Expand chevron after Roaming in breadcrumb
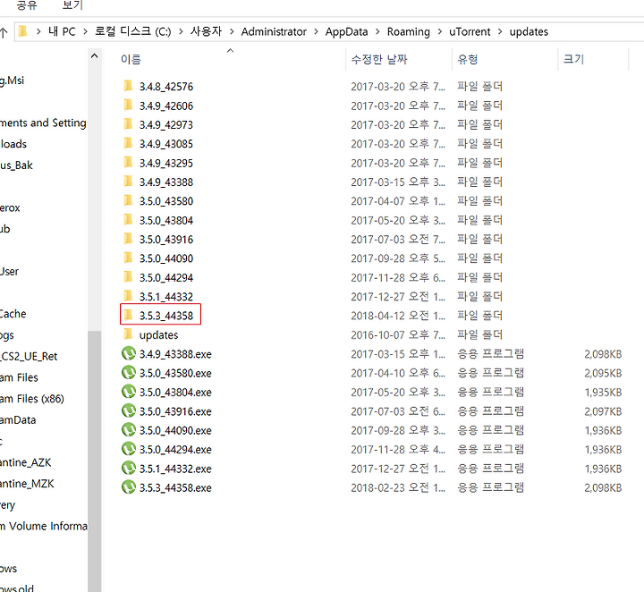Image resolution: width=644 pixels, height=592 pixels. tap(439, 31)
